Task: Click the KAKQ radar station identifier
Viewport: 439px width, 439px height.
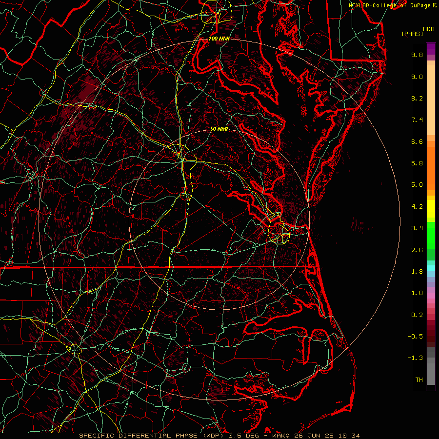Action: click(281, 436)
